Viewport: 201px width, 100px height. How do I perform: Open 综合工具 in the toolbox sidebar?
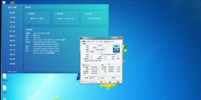[12, 45]
